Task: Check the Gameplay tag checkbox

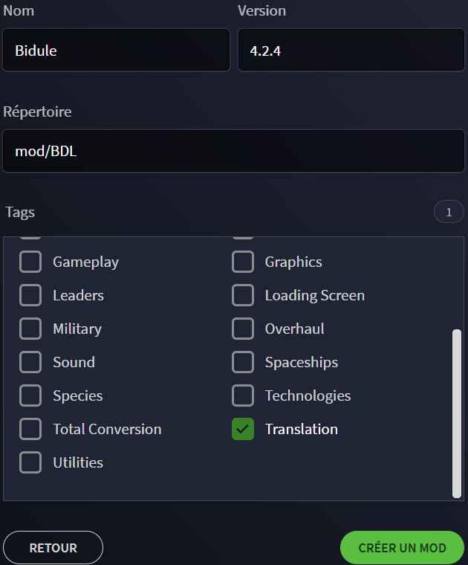Action: [30, 262]
